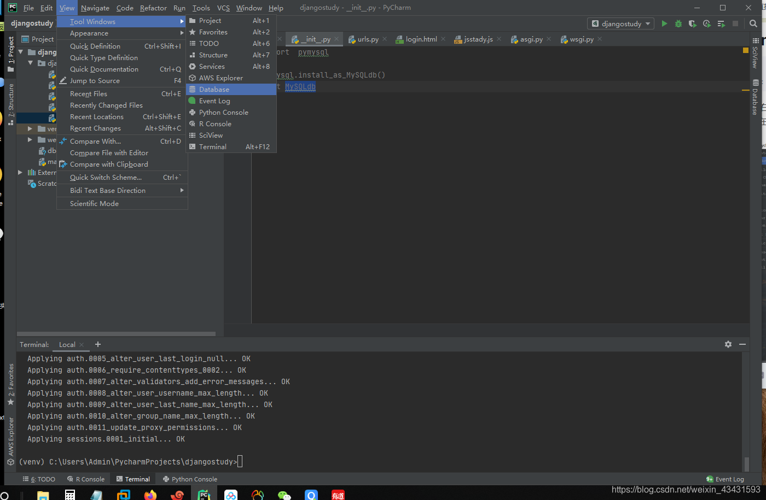Open the Database tool window on right strip

pos(755,97)
